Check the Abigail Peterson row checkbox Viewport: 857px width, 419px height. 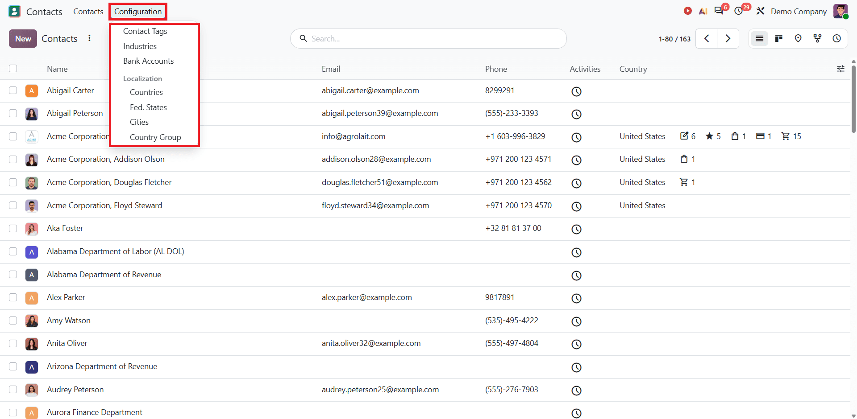[13, 113]
